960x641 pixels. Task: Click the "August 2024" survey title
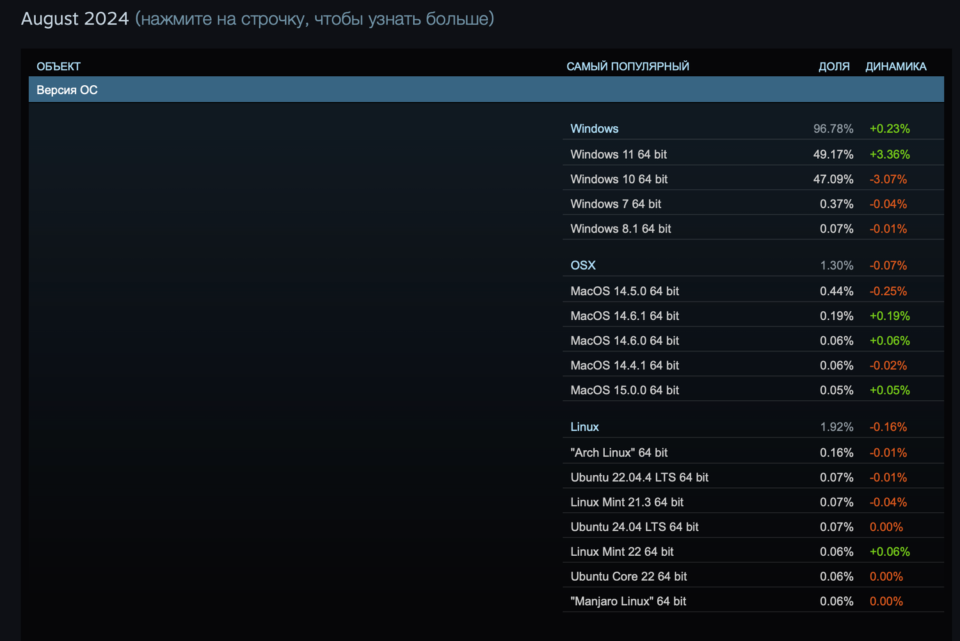(75, 19)
